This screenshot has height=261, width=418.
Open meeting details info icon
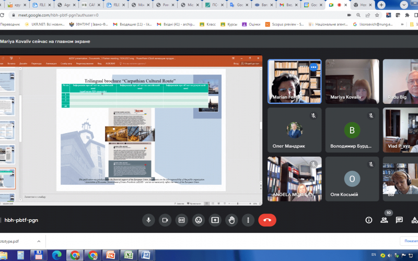click(x=369, y=220)
